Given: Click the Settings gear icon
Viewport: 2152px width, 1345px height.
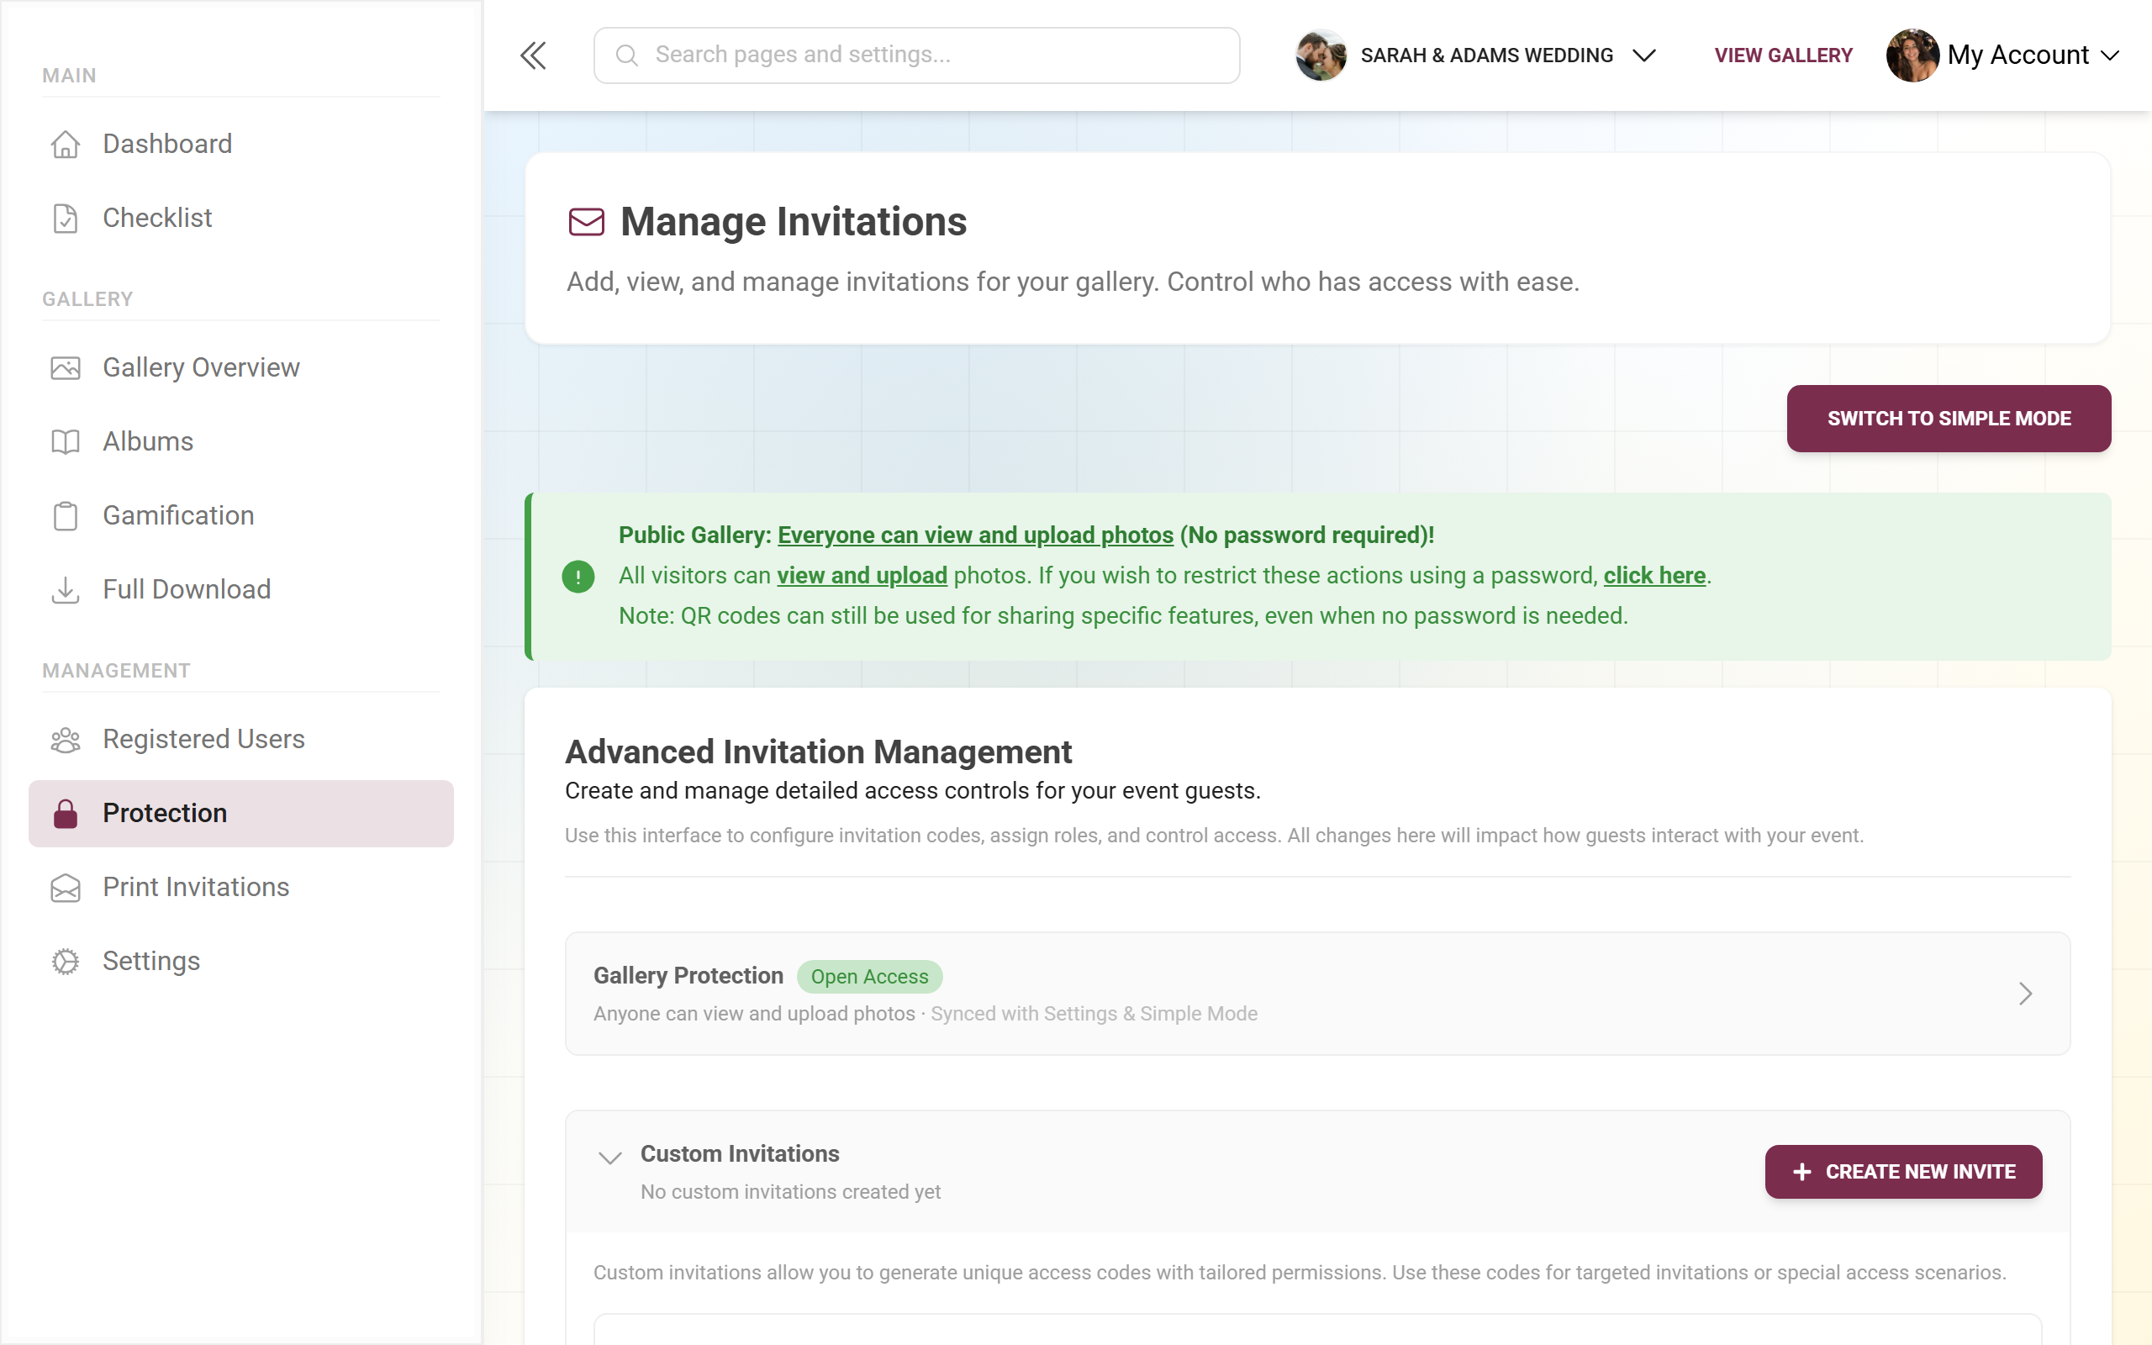Looking at the screenshot, I should point(65,962).
